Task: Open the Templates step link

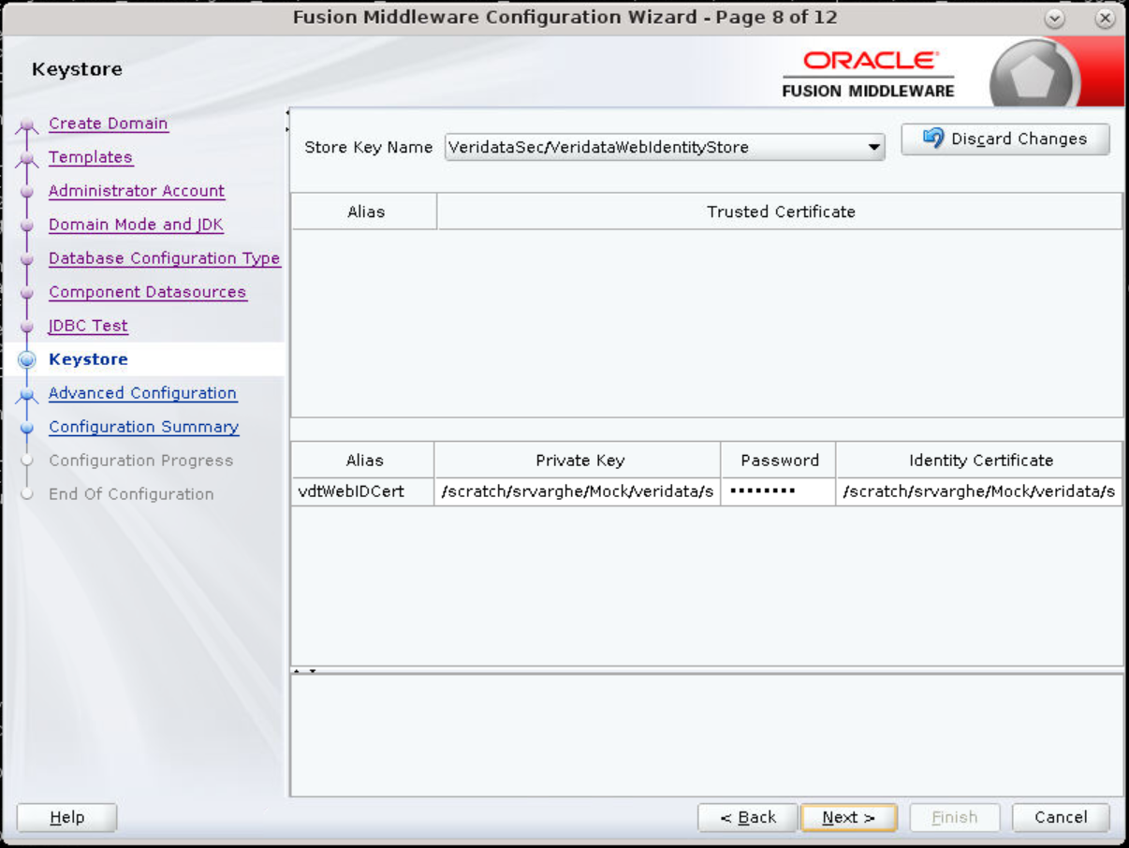Action: point(90,157)
